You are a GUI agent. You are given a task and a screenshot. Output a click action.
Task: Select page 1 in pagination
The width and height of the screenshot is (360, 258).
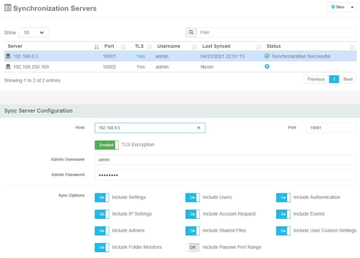click(x=334, y=79)
